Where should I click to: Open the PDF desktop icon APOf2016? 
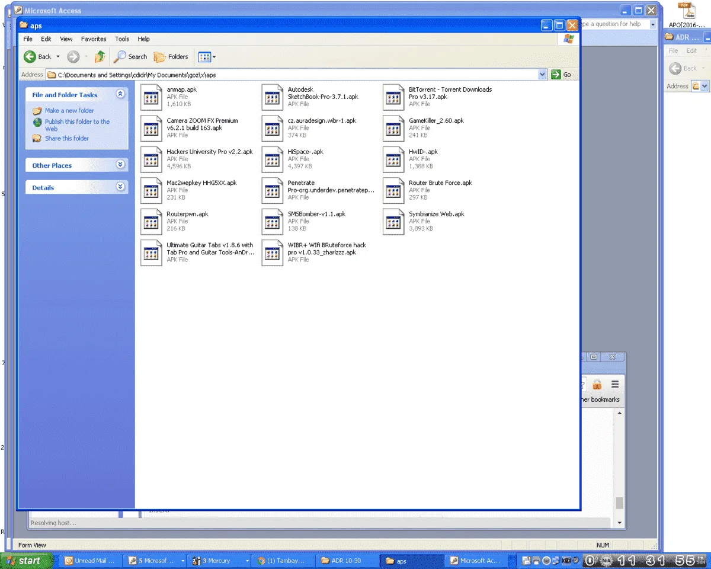(x=686, y=15)
